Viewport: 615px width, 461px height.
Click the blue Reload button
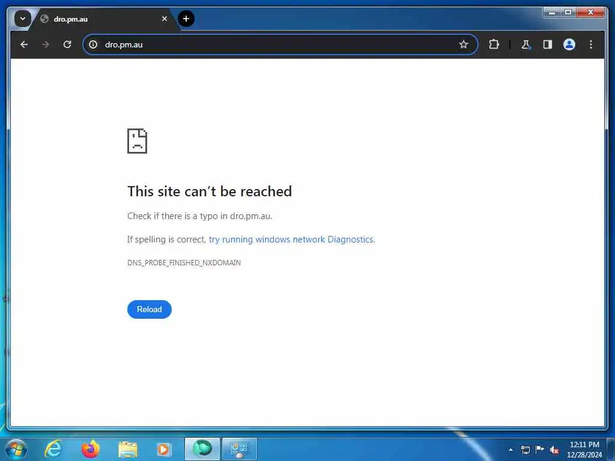[x=150, y=309]
